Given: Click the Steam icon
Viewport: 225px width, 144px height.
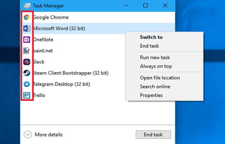Looking at the screenshot, I should tap(27, 73).
